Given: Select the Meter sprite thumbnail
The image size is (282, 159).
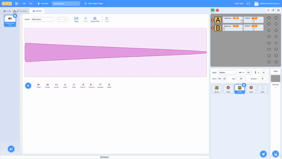Looking at the screenshot, I should [263, 89].
